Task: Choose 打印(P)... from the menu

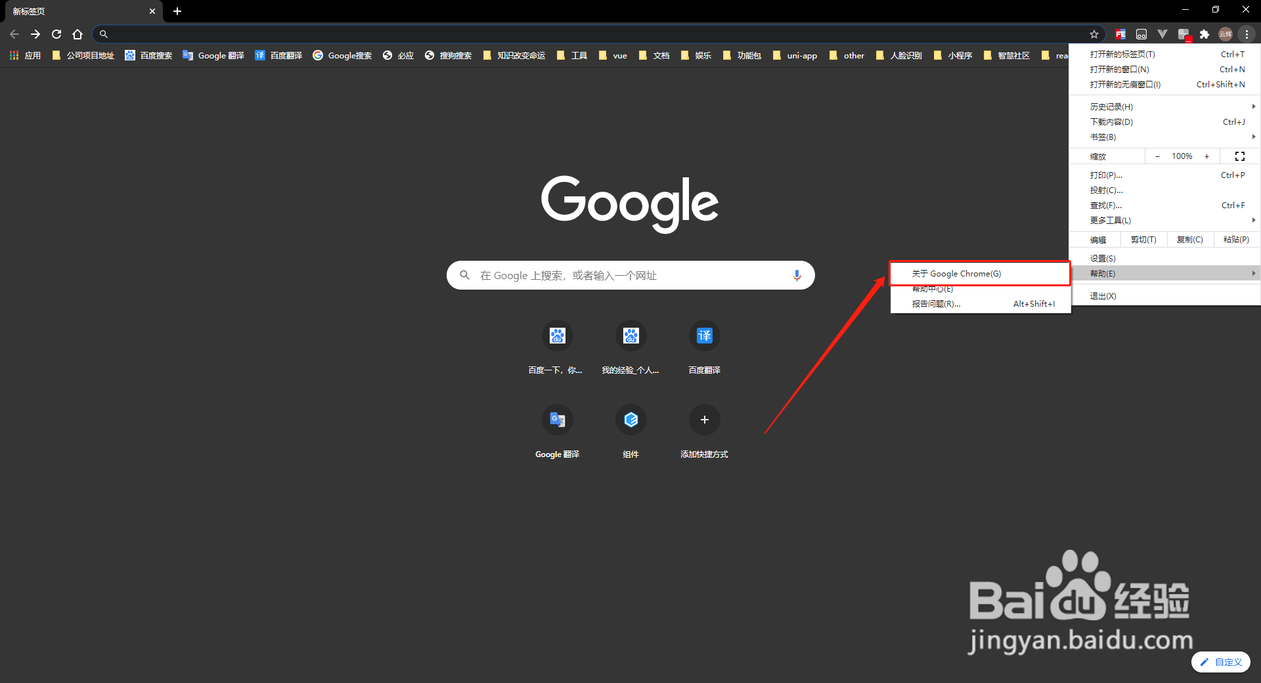Action: click(x=1164, y=175)
